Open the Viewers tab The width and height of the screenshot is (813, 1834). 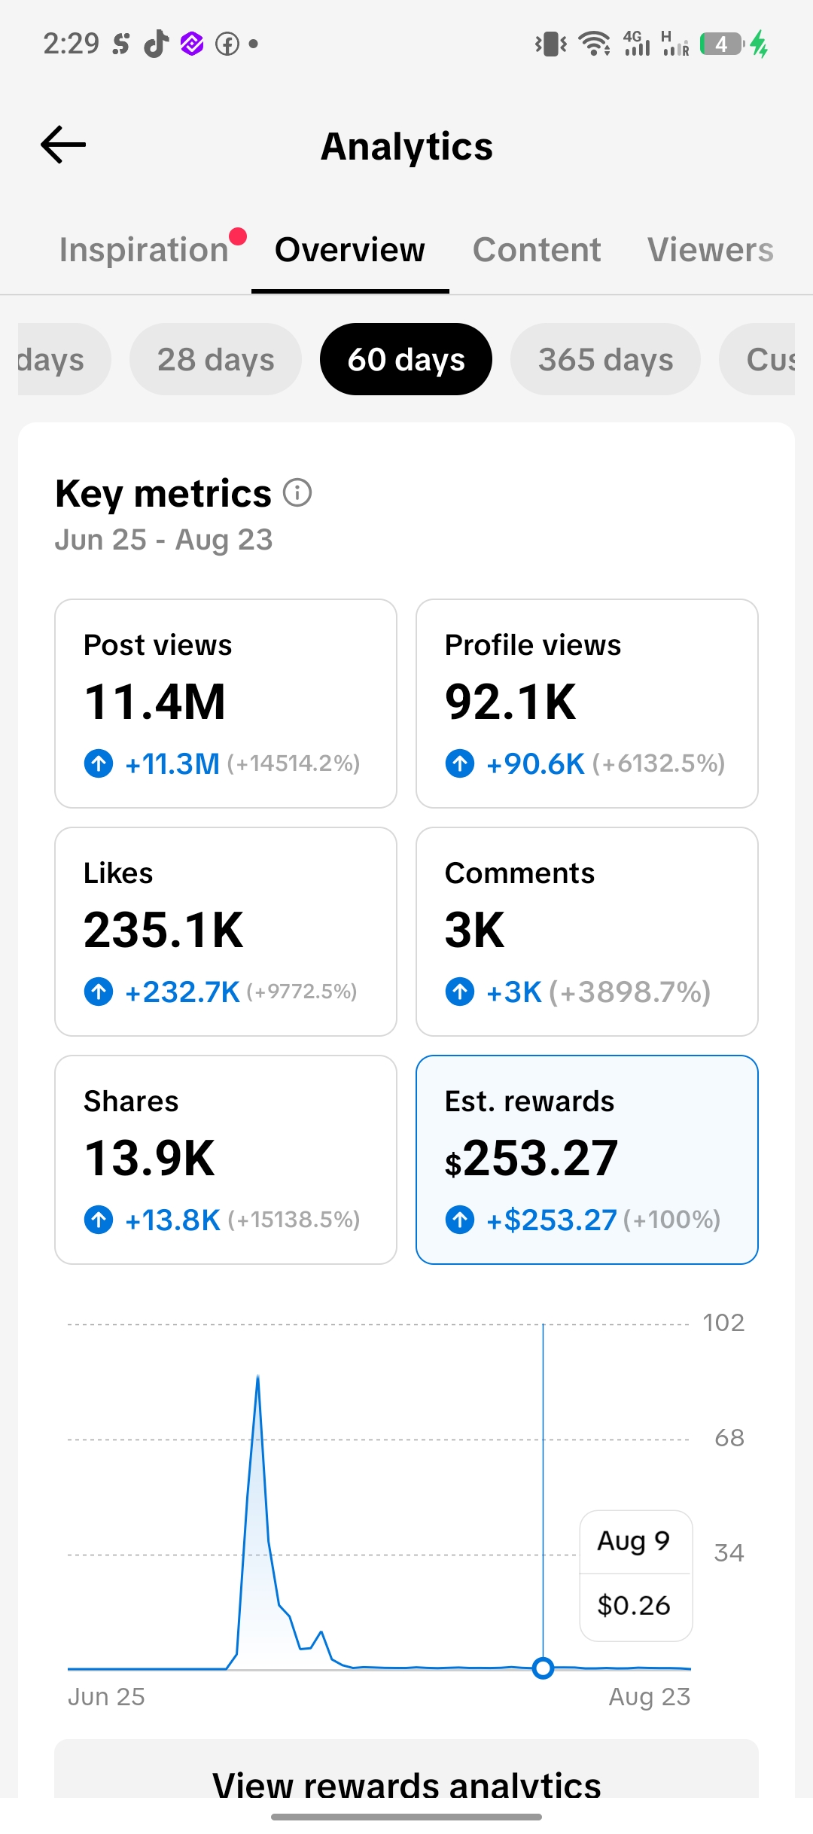[711, 250]
